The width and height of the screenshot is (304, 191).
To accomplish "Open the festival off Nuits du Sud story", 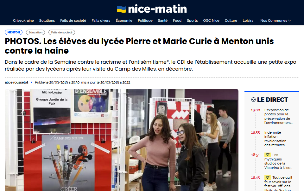I will pyautogui.click(x=278, y=183).
